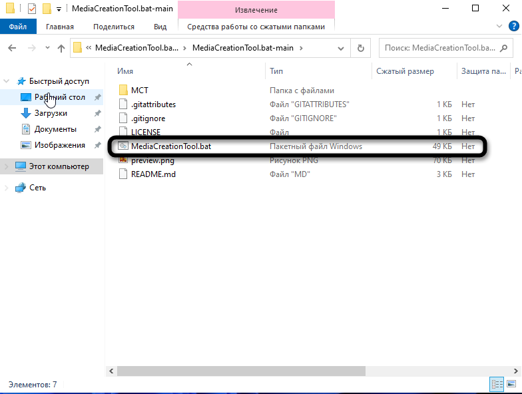Open the recent locations dropdown arrow
This screenshot has height=394, width=522.
48,48
